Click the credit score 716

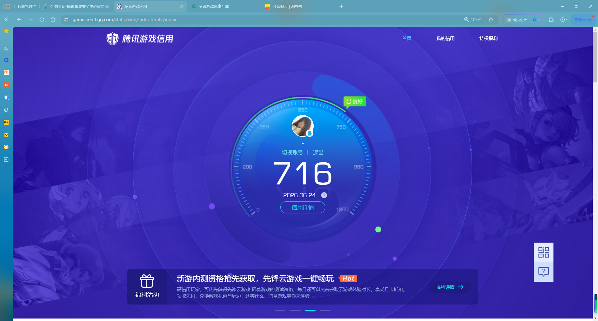[303, 173]
